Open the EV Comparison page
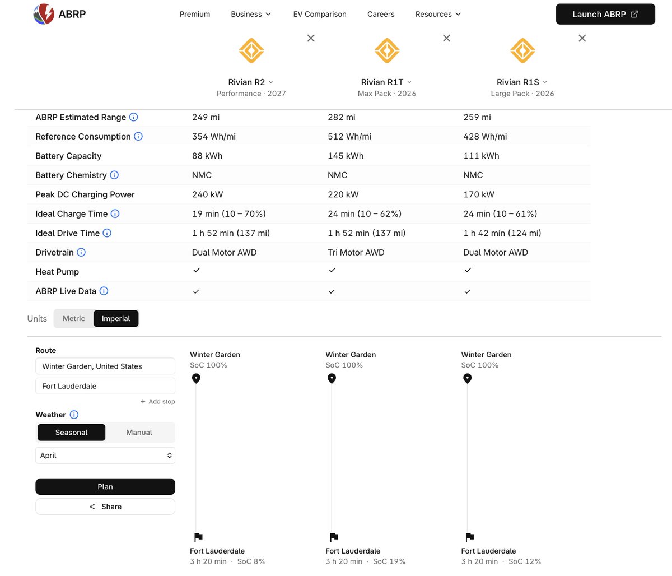 pyautogui.click(x=320, y=14)
